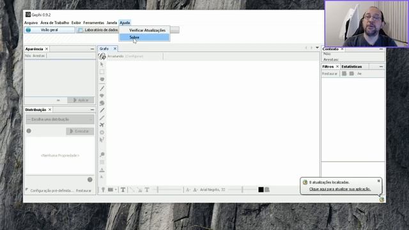This screenshot has height=230, width=409.
Task: Open the Ferramentas menu
Action: coord(94,23)
